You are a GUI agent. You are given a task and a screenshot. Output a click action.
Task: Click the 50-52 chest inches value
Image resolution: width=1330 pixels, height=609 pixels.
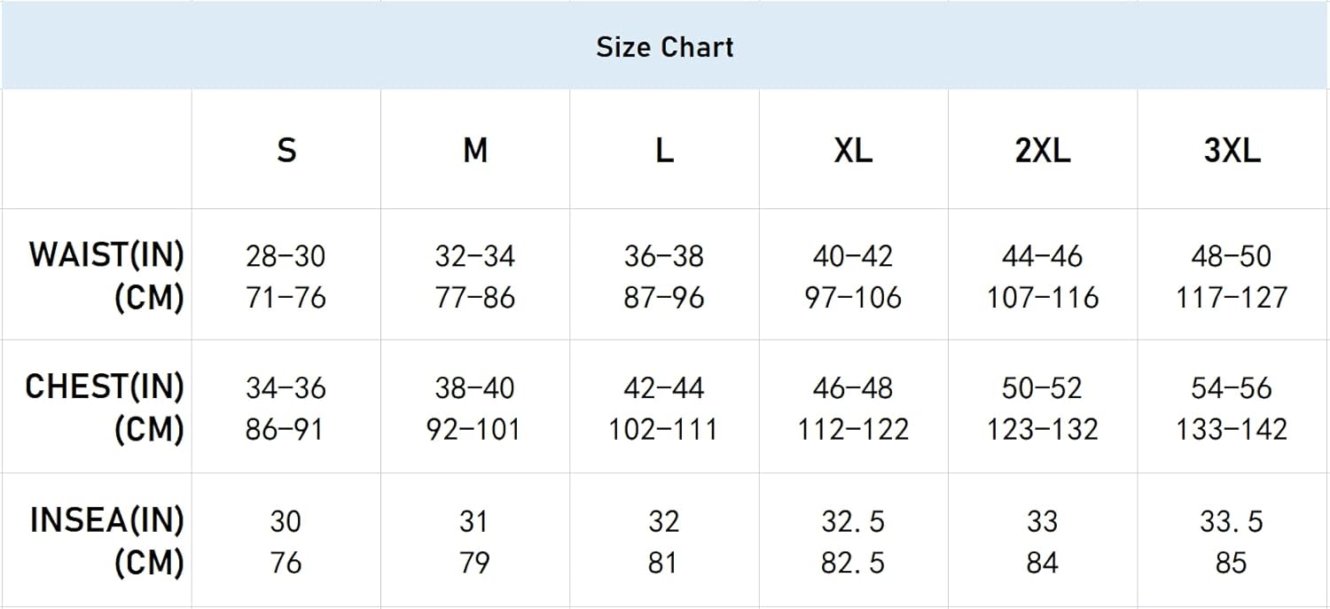(x=1043, y=387)
